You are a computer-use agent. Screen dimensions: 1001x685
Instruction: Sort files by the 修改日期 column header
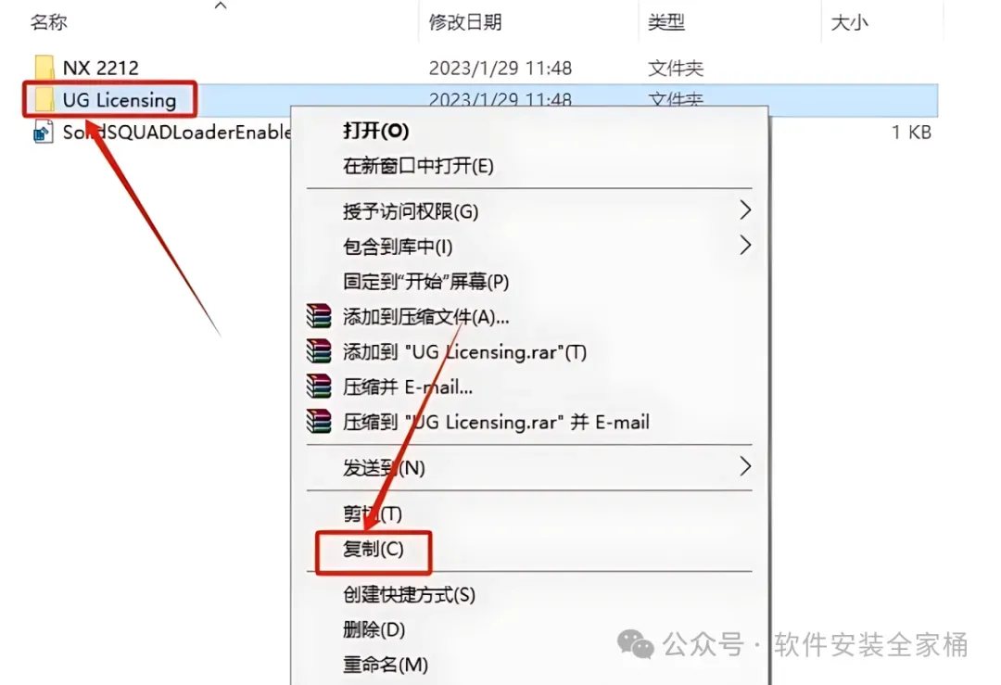(464, 22)
